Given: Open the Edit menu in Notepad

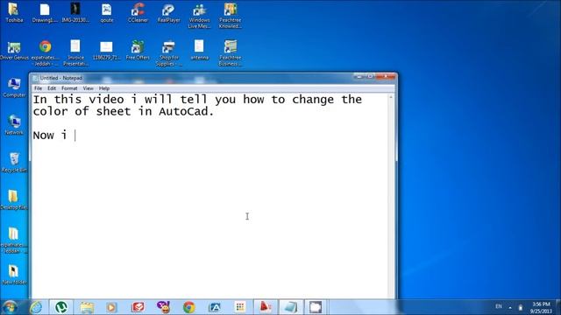Looking at the screenshot, I should (x=52, y=88).
